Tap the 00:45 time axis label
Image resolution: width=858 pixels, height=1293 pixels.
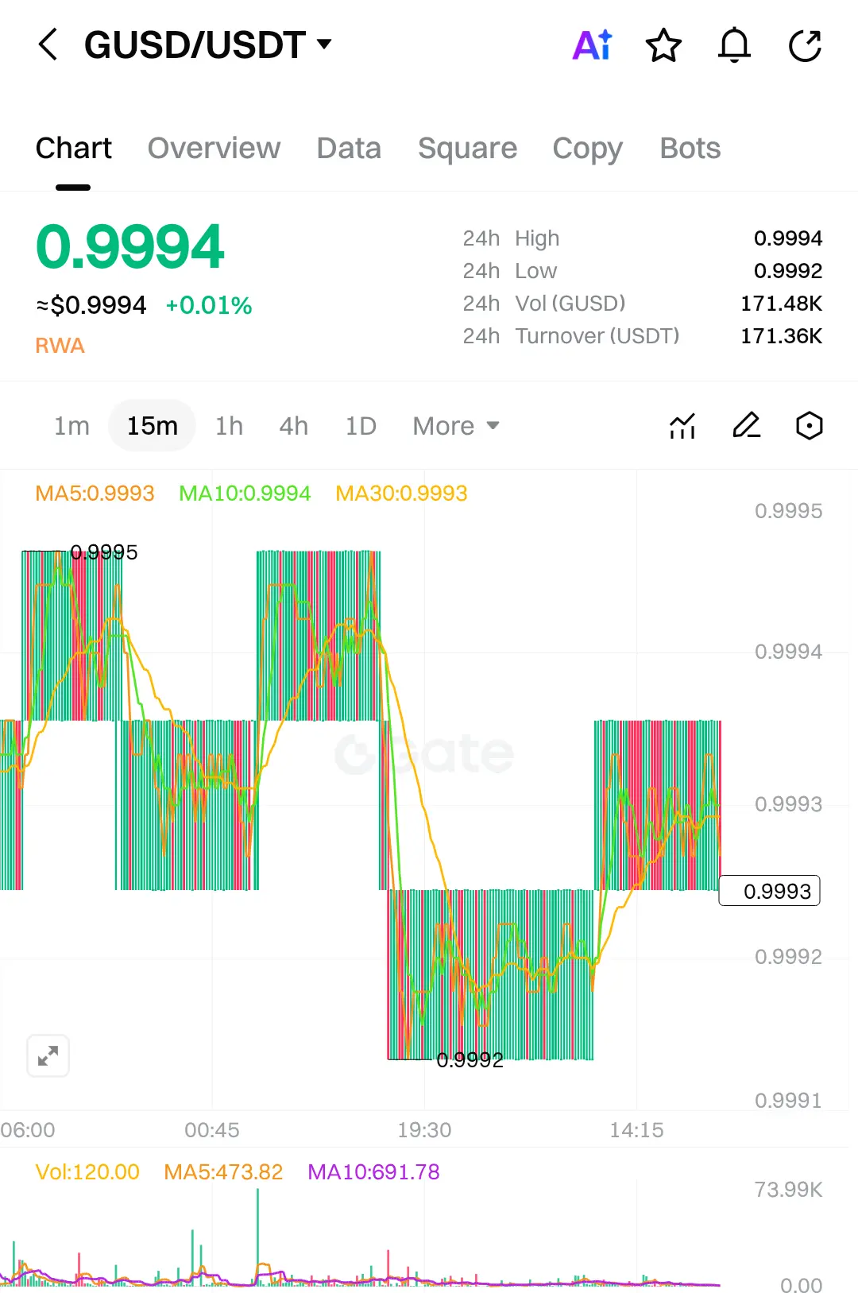[212, 1130]
